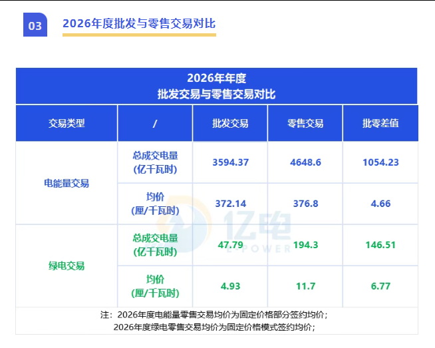Click the slash column header cell
435x348 pixels.
(154, 123)
